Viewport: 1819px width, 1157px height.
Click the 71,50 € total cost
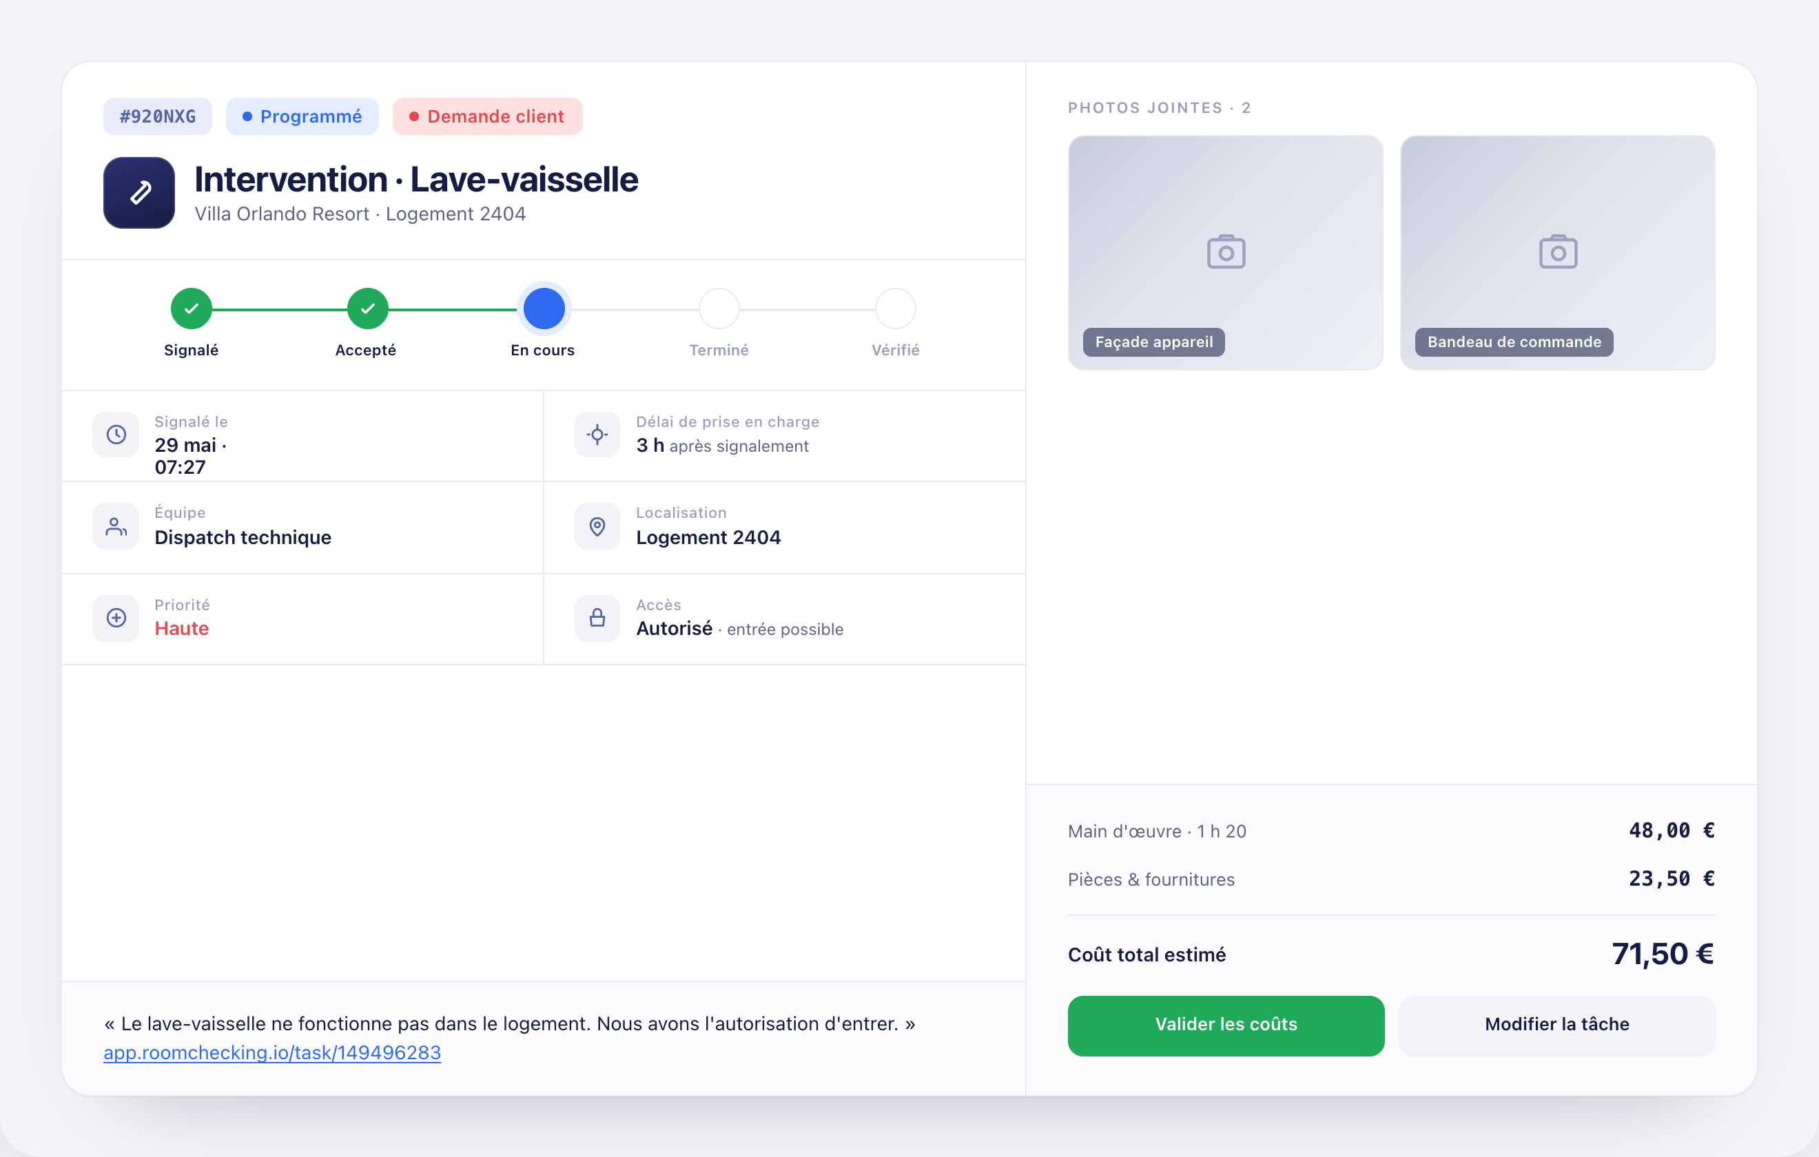[x=1663, y=954]
